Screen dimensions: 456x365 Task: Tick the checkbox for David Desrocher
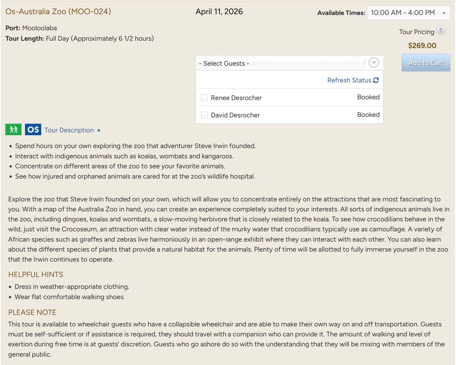204,115
